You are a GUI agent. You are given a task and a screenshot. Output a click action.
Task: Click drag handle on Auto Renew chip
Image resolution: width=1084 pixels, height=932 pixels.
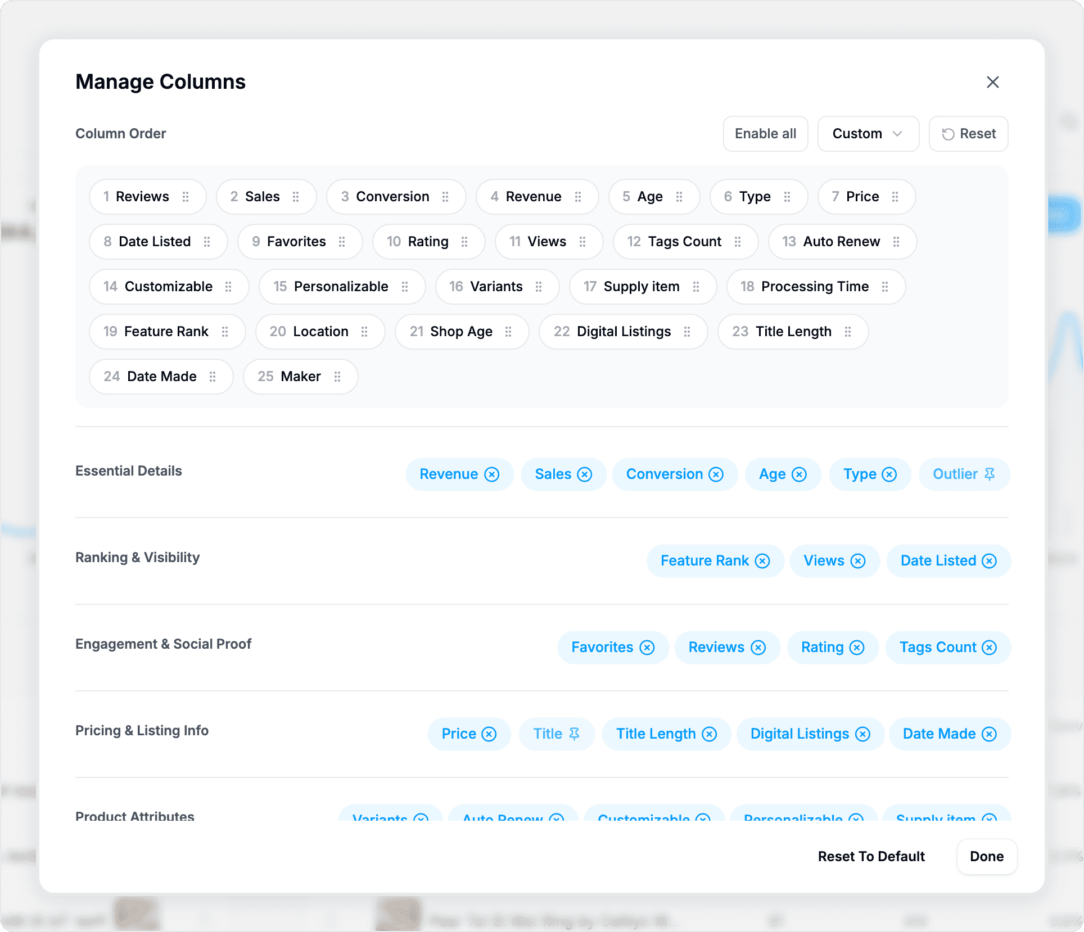coord(896,242)
